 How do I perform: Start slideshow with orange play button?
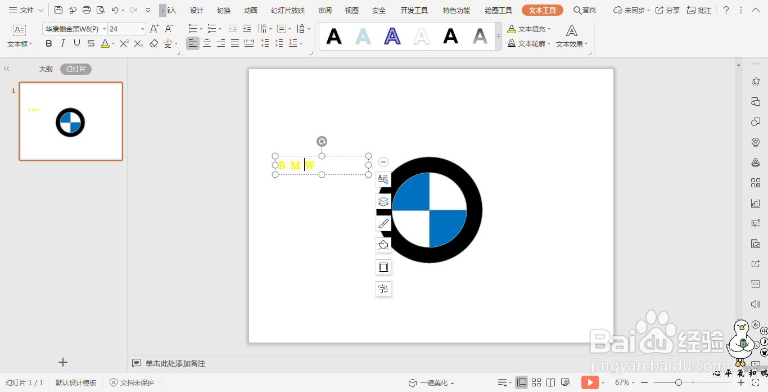[590, 382]
